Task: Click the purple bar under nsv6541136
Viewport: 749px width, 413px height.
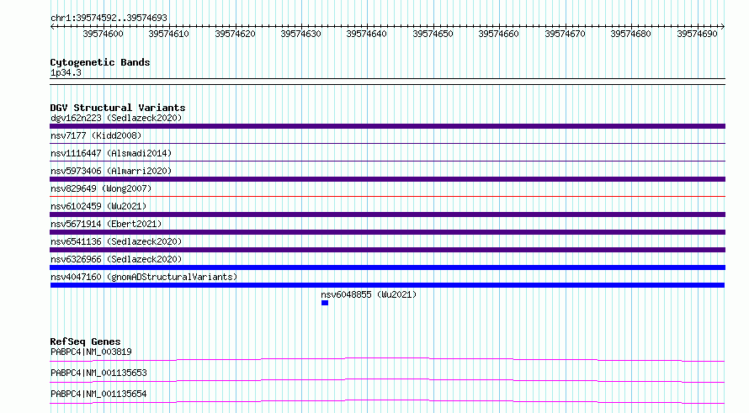Action: pyautogui.click(x=387, y=250)
